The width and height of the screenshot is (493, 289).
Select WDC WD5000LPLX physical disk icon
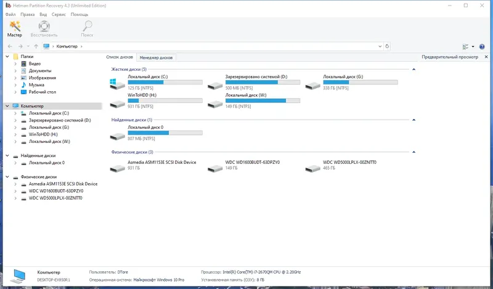(312, 168)
